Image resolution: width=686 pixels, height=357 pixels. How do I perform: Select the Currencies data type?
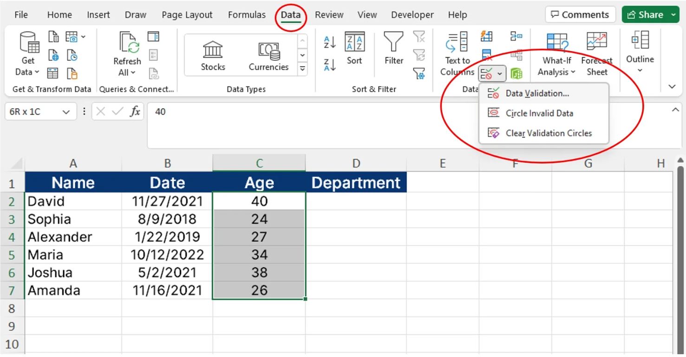pos(268,53)
